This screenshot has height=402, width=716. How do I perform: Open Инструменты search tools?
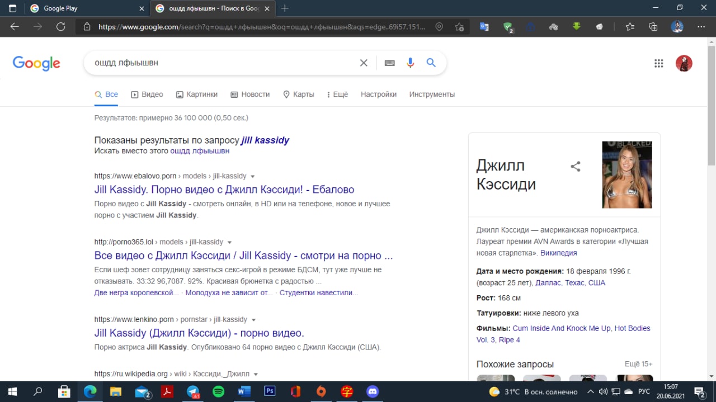point(432,94)
